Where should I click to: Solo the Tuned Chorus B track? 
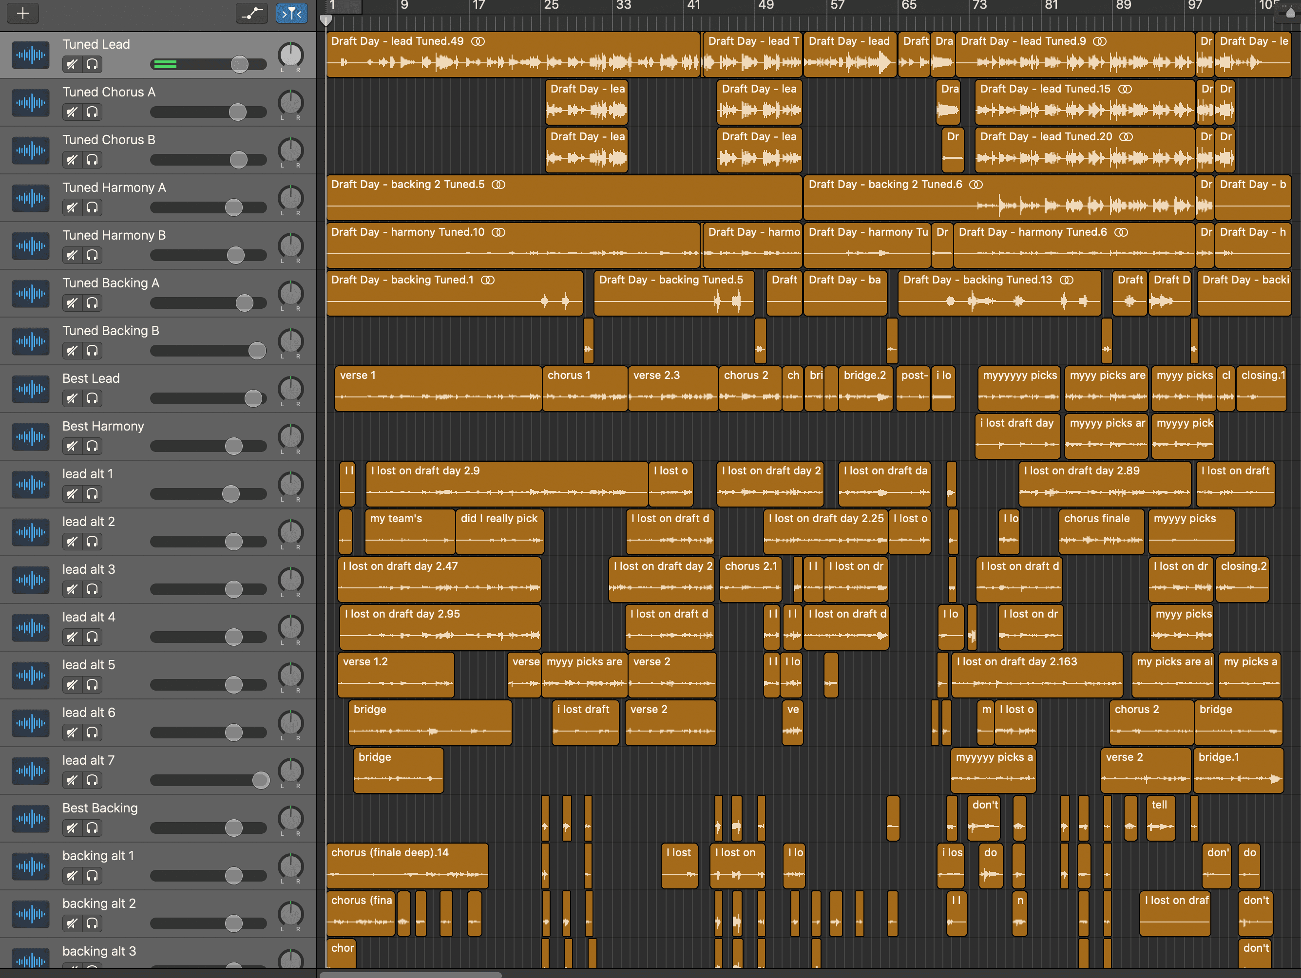93,159
